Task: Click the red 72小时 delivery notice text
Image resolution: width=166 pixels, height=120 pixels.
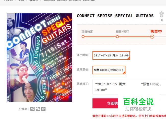Action: pyautogui.click(x=129, y=116)
